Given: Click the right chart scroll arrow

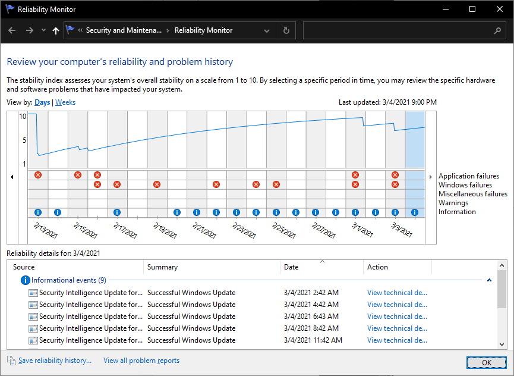Looking at the screenshot, I should pyautogui.click(x=430, y=177).
